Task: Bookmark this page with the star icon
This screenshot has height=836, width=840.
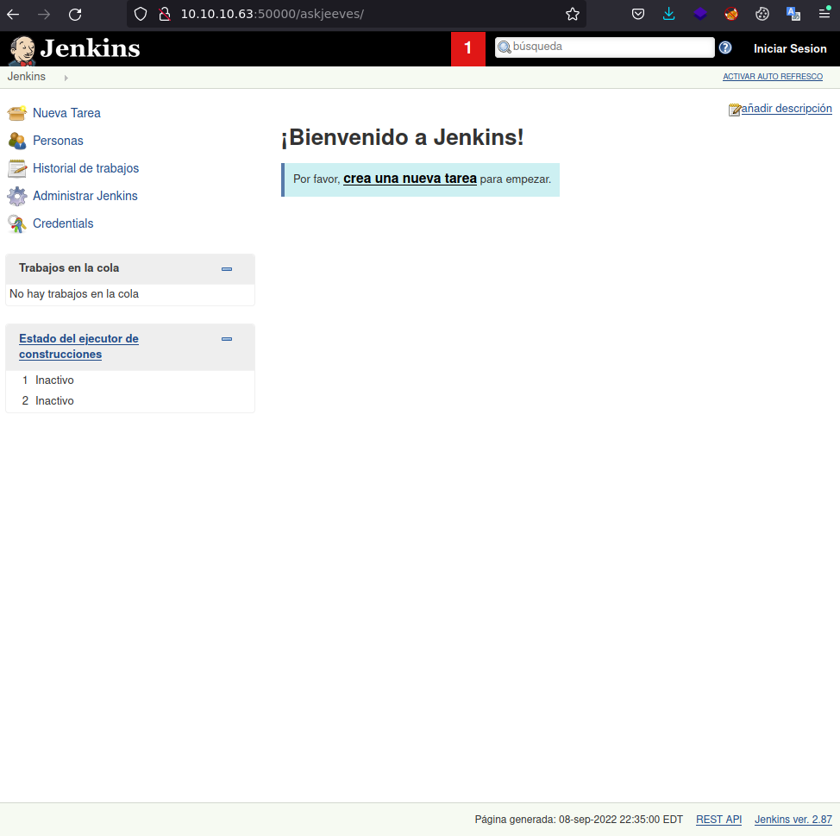Action: pyautogui.click(x=573, y=14)
